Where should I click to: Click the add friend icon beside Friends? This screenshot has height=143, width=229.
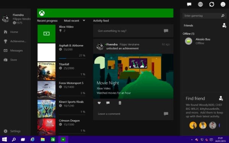[x=224, y=26]
